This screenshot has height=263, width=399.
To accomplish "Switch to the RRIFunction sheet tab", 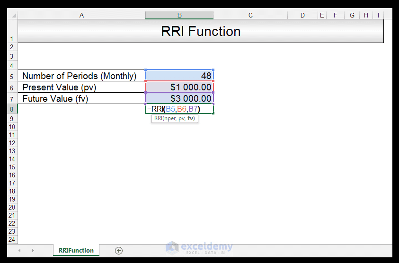I will (76, 250).
